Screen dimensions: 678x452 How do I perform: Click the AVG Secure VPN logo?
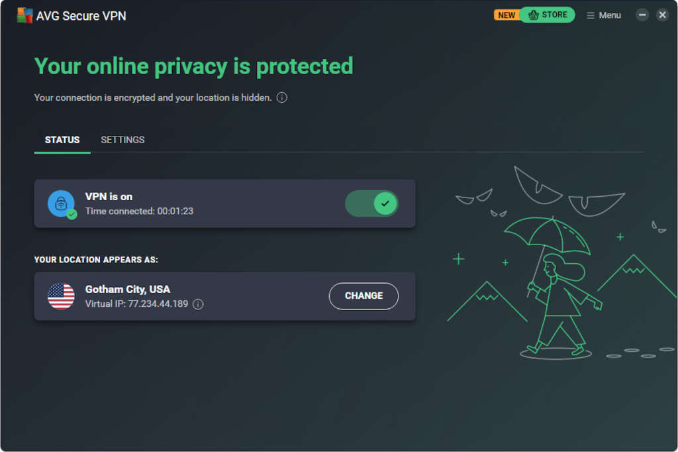(24, 14)
